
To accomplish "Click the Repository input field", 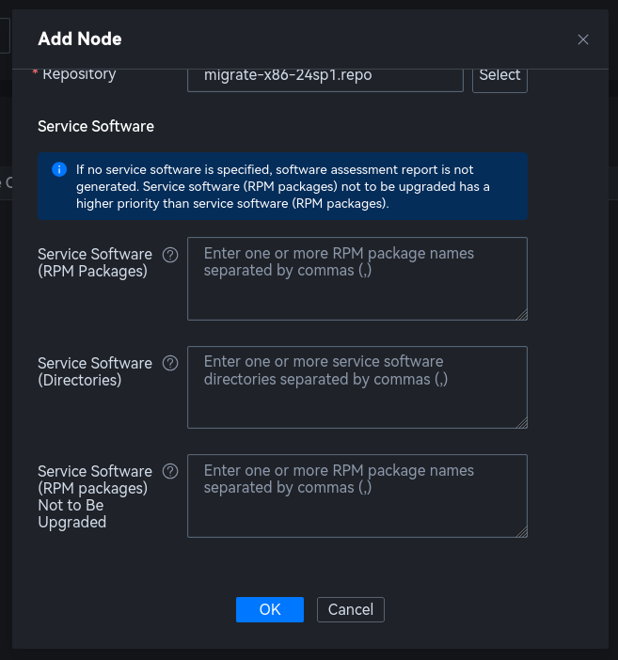I will click(325, 76).
